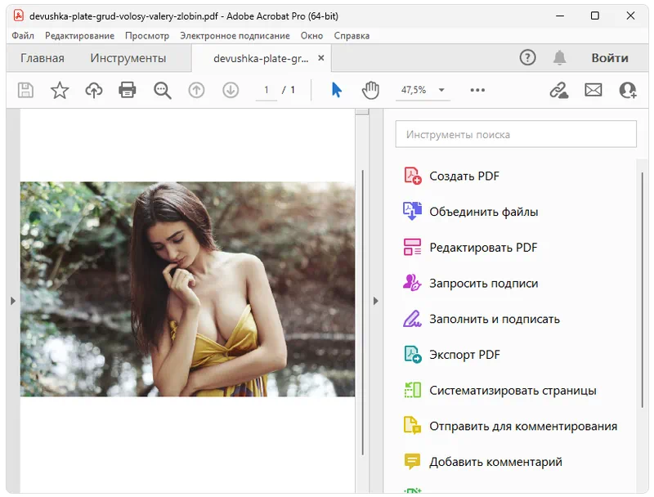This screenshot has height=497, width=654.
Task: Print the document with printer icon
Action: [x=128, y=90]
